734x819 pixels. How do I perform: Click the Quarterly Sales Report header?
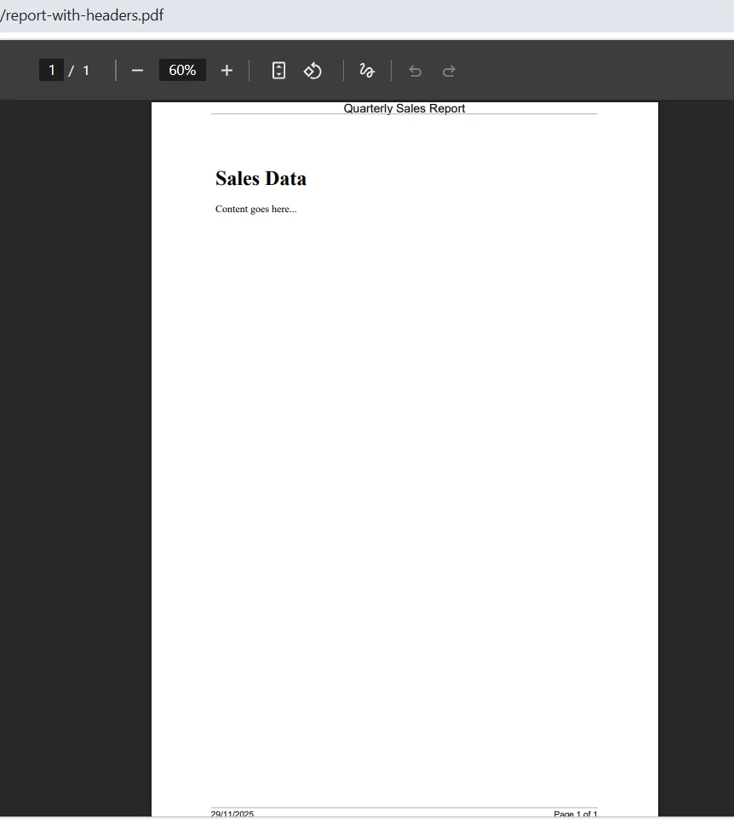click(x=404, y=108)
